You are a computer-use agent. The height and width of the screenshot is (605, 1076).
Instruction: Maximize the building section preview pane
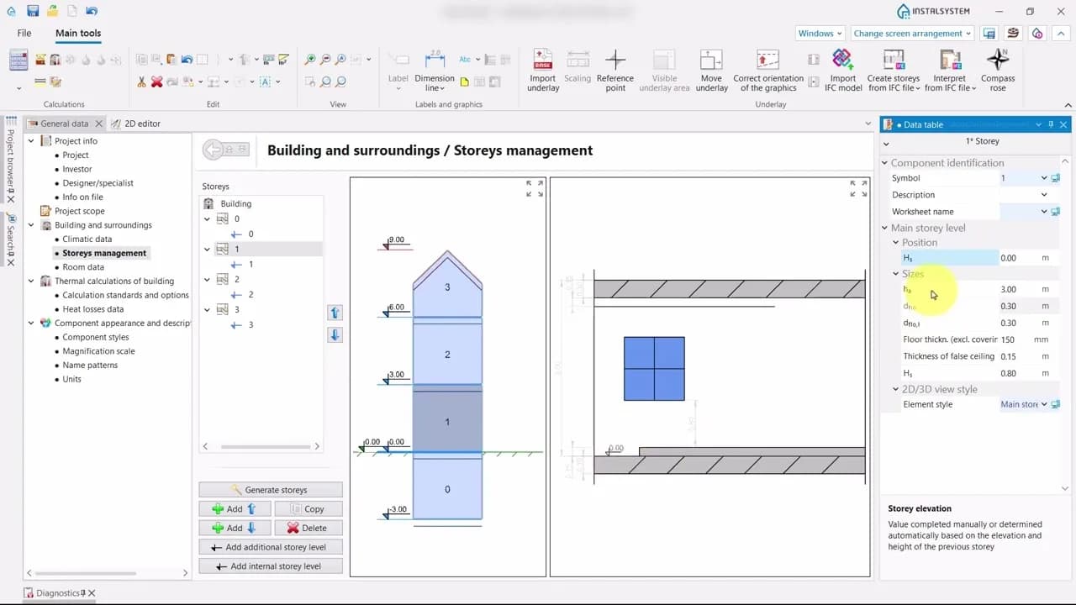click(535, 188)
